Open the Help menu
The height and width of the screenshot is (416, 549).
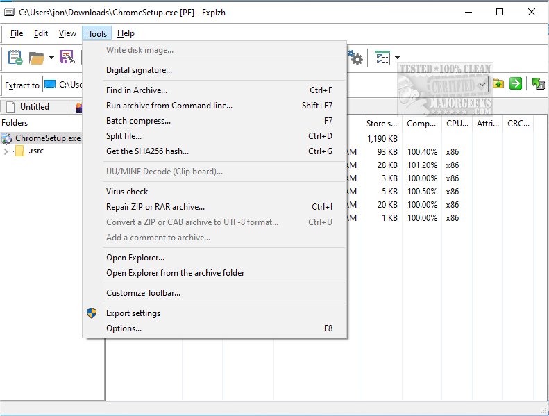[x=126, y=33]
